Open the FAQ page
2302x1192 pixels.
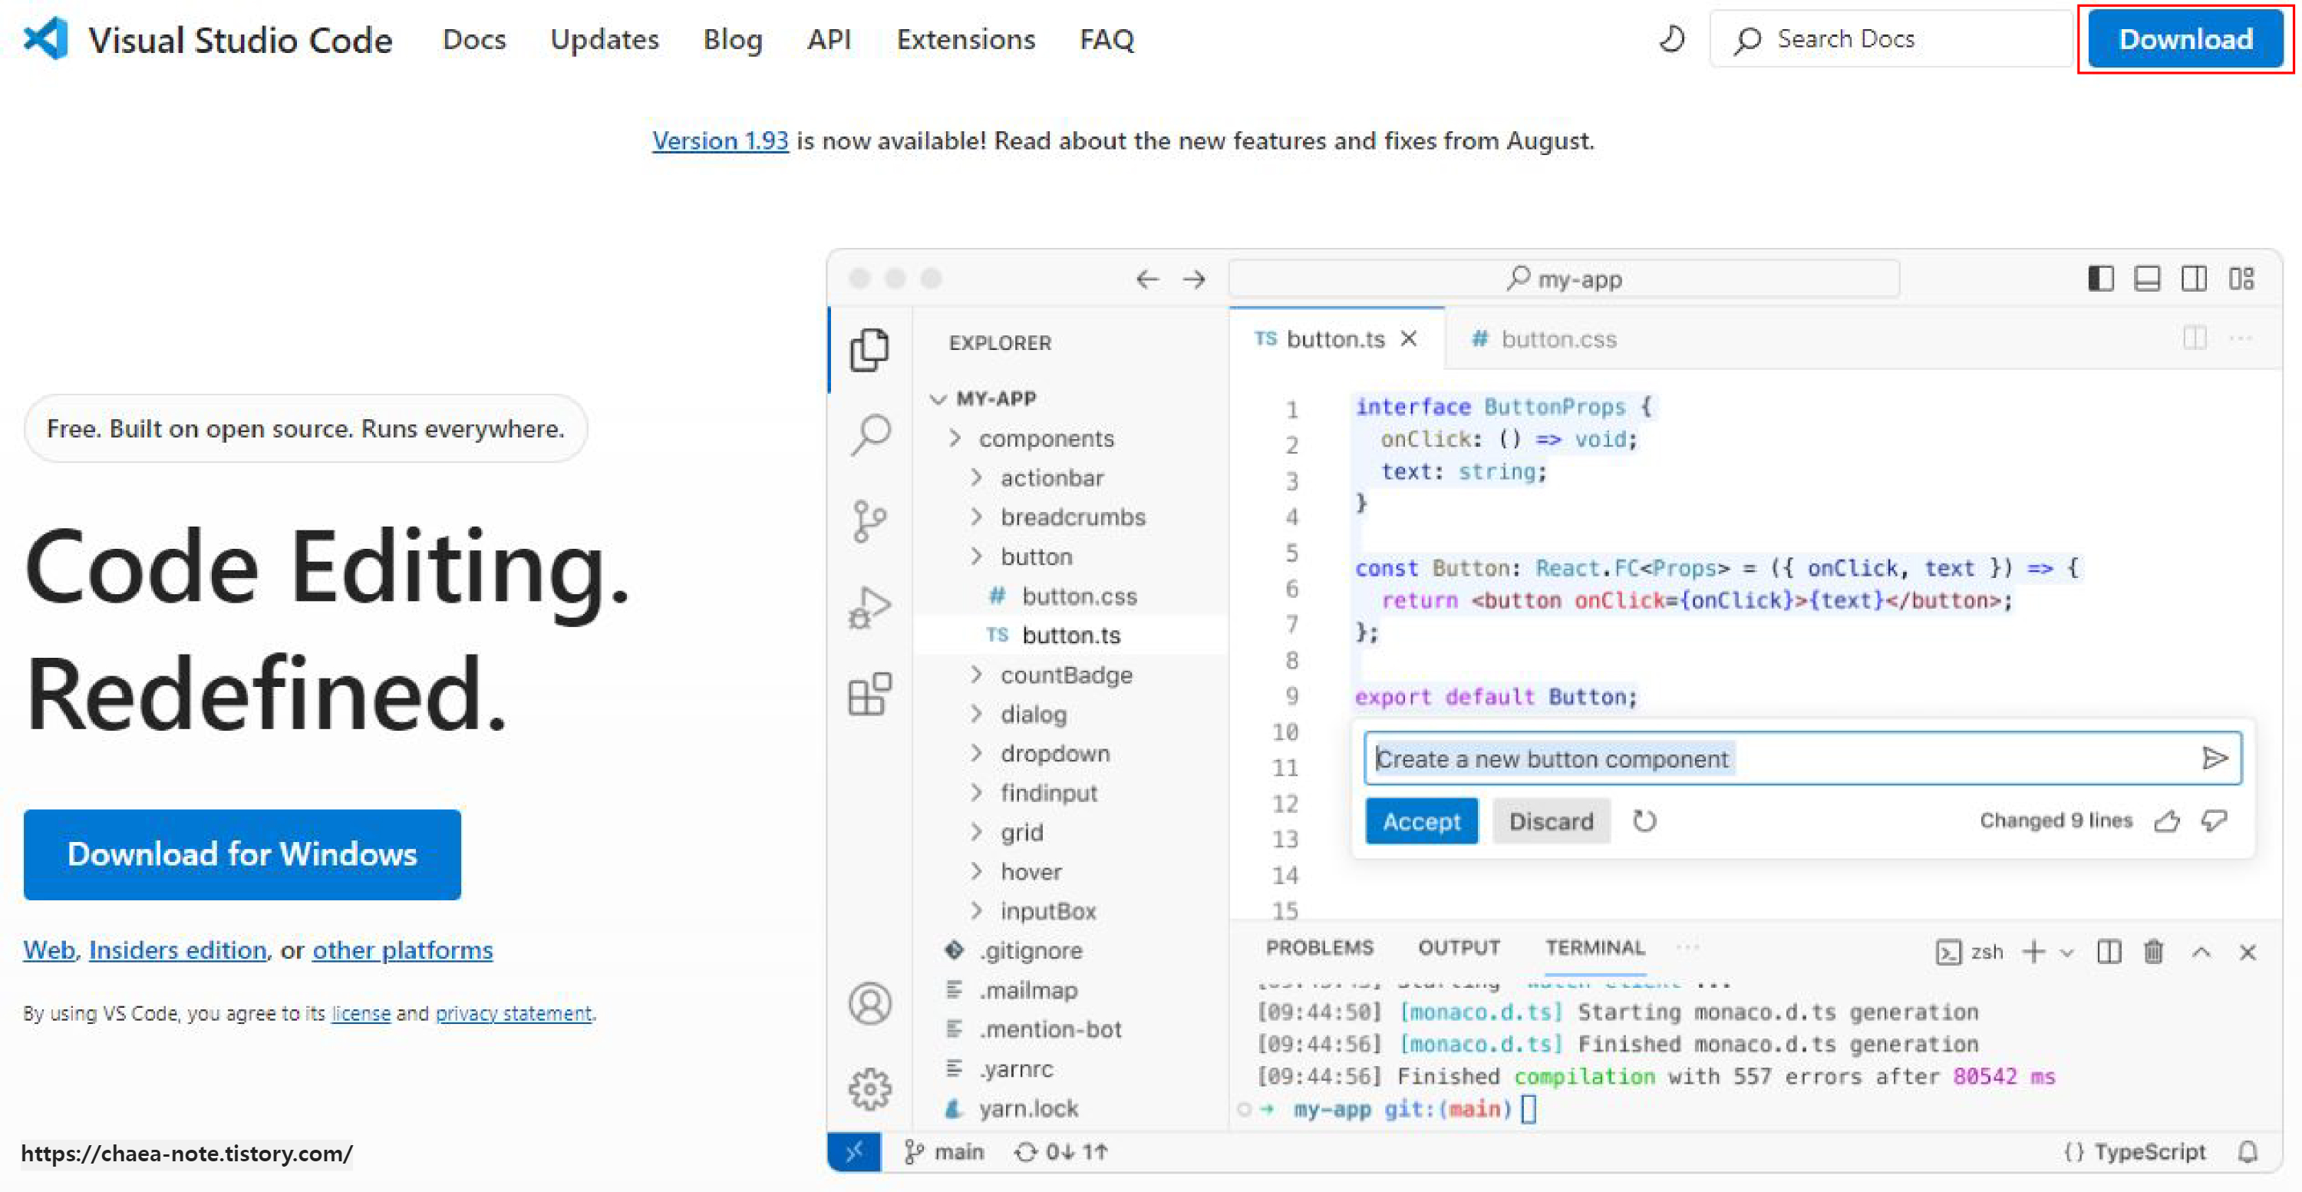pyautogui.click(x=1106, y=39)
